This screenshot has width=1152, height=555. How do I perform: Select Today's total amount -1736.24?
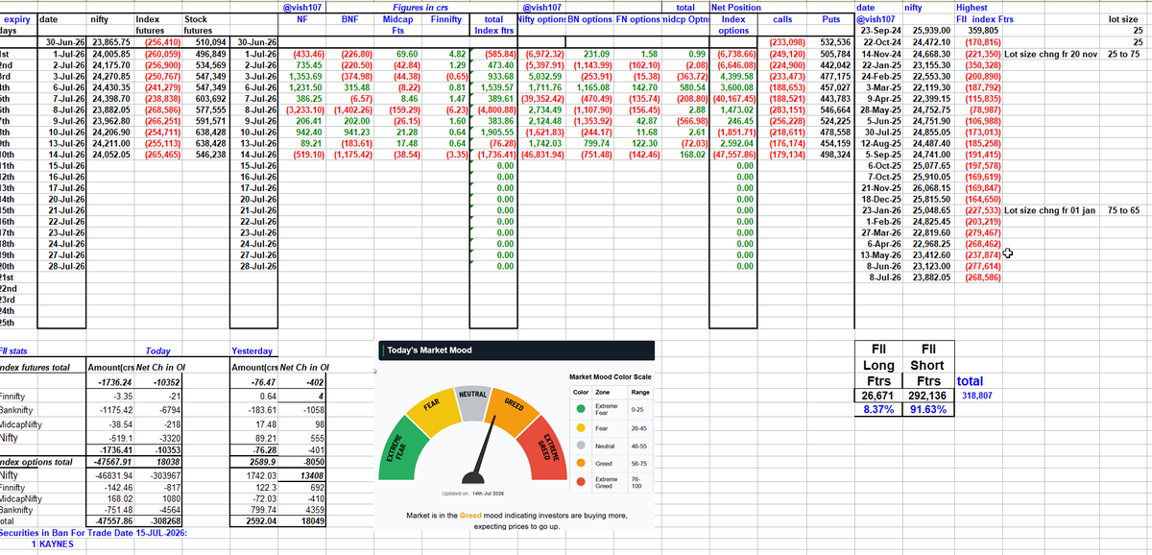[115, 382]
